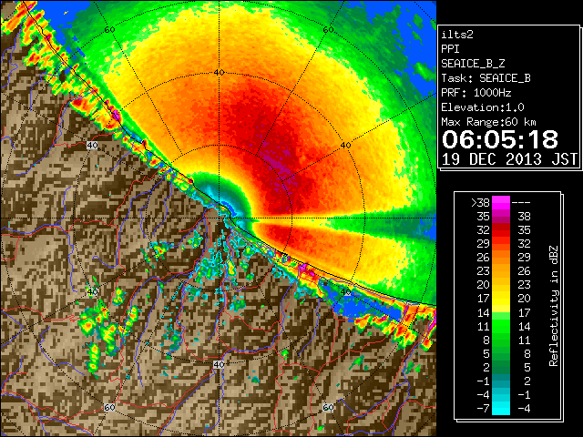This screenshot has width=583, height=437.
Task: Click the 'Max Range:60 km' text
Action: pos(488,122)
